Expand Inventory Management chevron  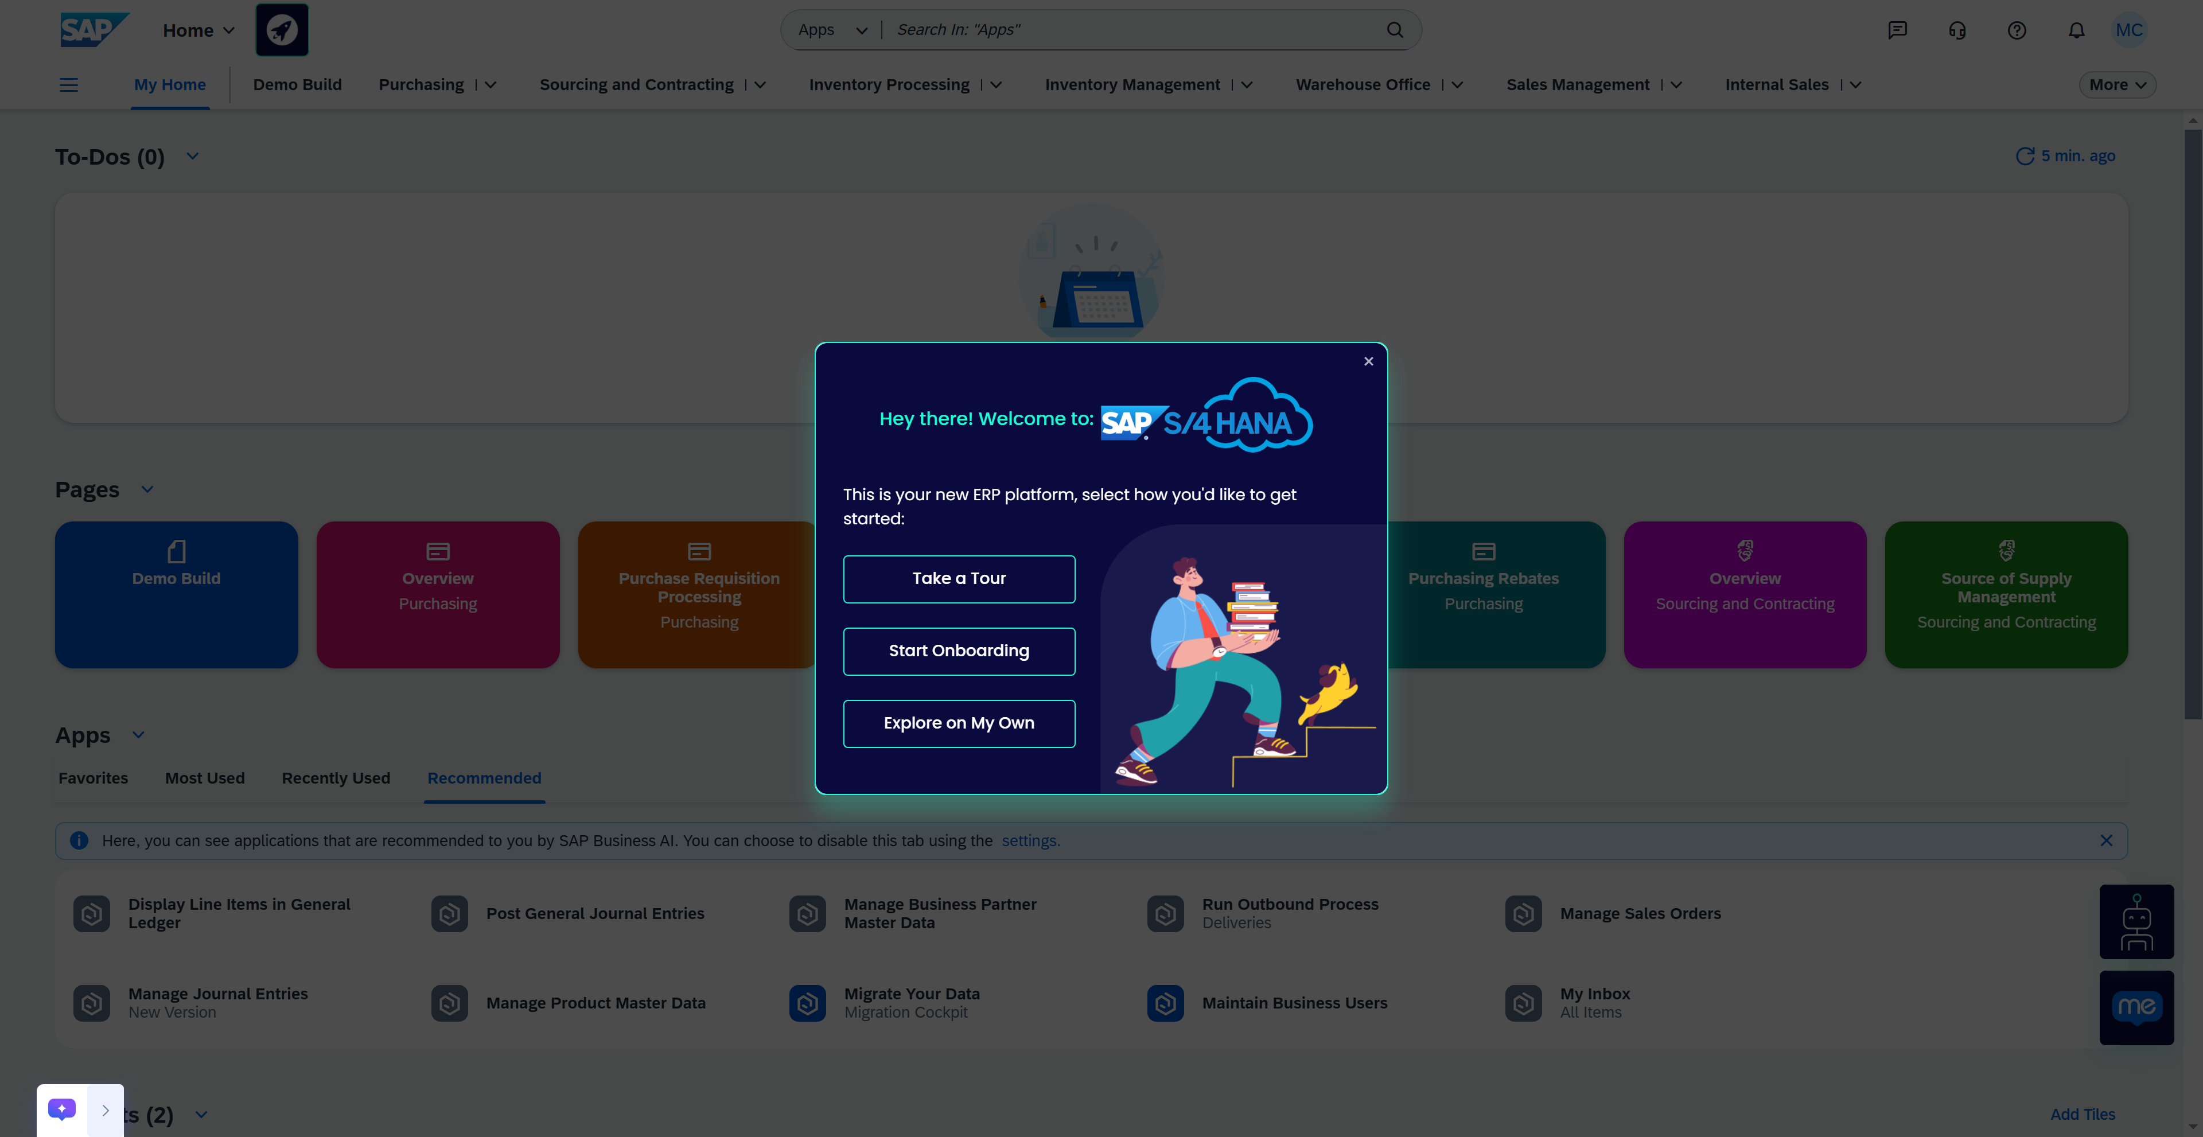coord(1247,85)
